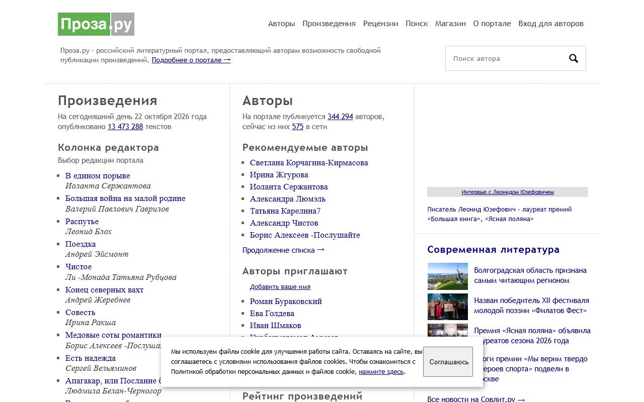The width and height of the screenshot is (644, 402).
Task: Open the story В едином порыве
Action: [98, 176]
